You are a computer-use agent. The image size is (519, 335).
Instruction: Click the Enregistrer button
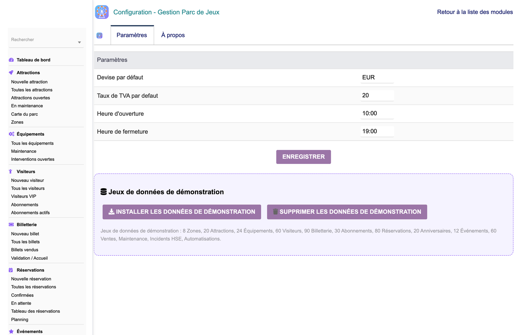coord(303,157)
